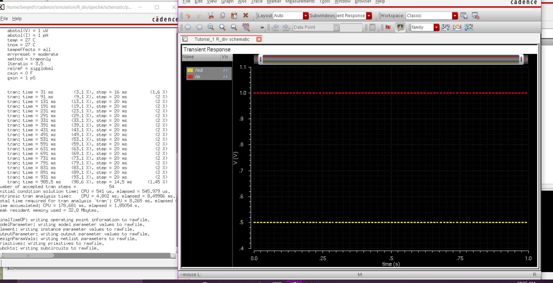Select the Tutorial_1 R_div schematic tab
The image size is (553, 283).
coord(222,39)
